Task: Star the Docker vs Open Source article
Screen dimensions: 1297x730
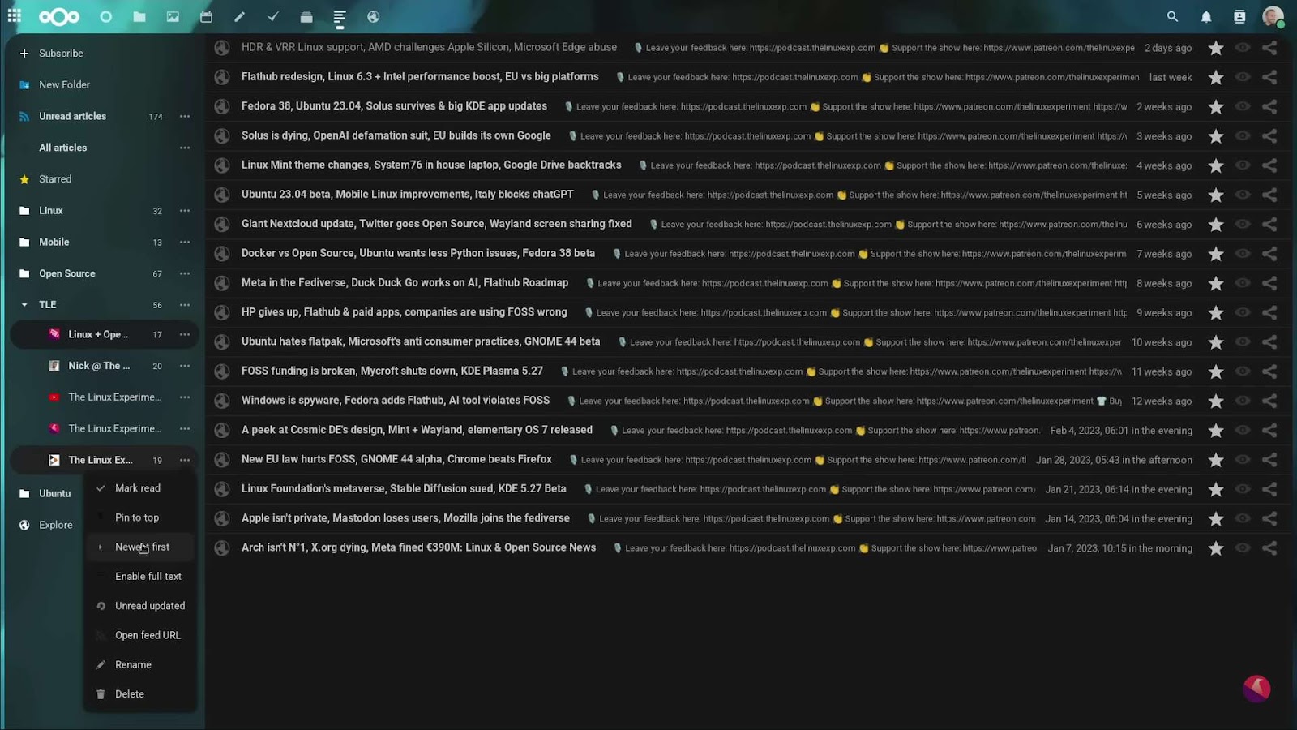Action: 1215,254
